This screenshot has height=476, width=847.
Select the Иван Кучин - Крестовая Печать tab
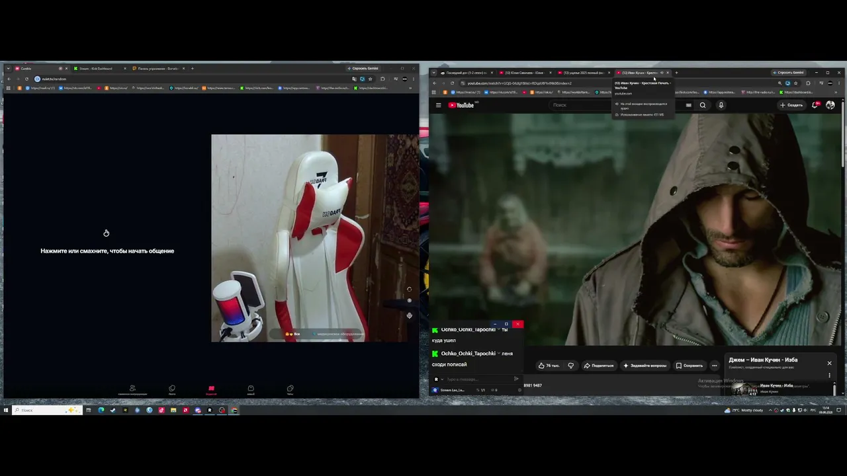643,73
